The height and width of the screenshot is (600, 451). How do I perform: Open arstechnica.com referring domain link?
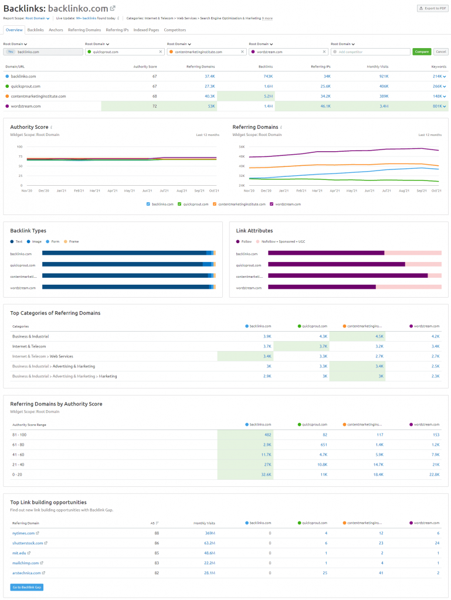pyautogui.click(x=26, y=573)
